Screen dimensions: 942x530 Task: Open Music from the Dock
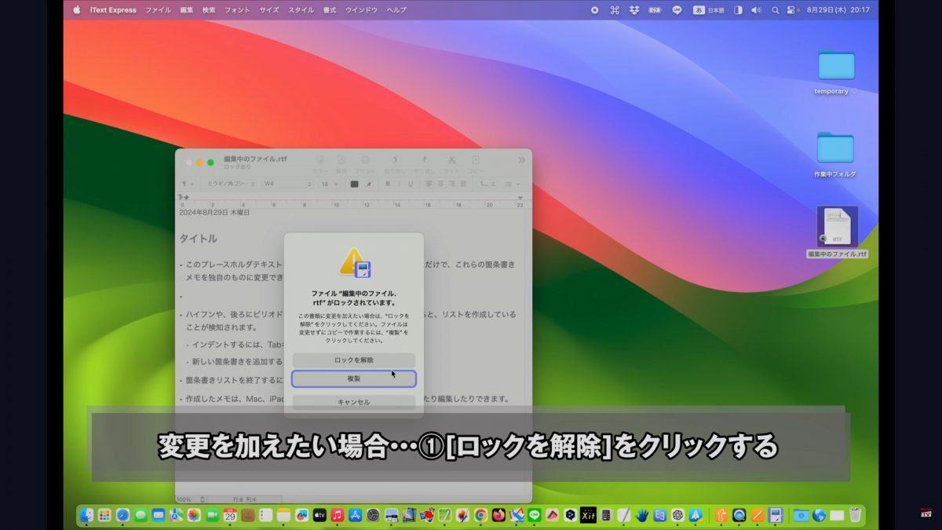(338, 515)
